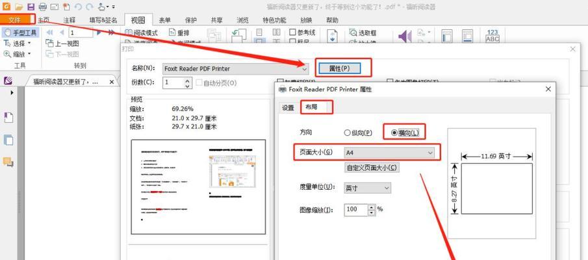Expand the left navigation panel triangle
588x260 pixels.
pyautogui.click(x=12, y=92)
